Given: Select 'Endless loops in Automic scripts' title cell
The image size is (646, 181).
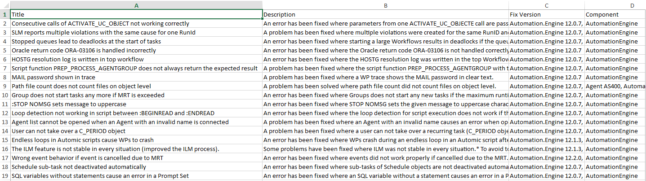Looking at the screenshot, I should [136, 140].
